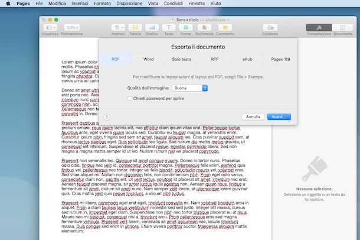This screenshot has height=240, width=360.
Task: Click the Collabora toolbar icon
Action: coord(270,28)
